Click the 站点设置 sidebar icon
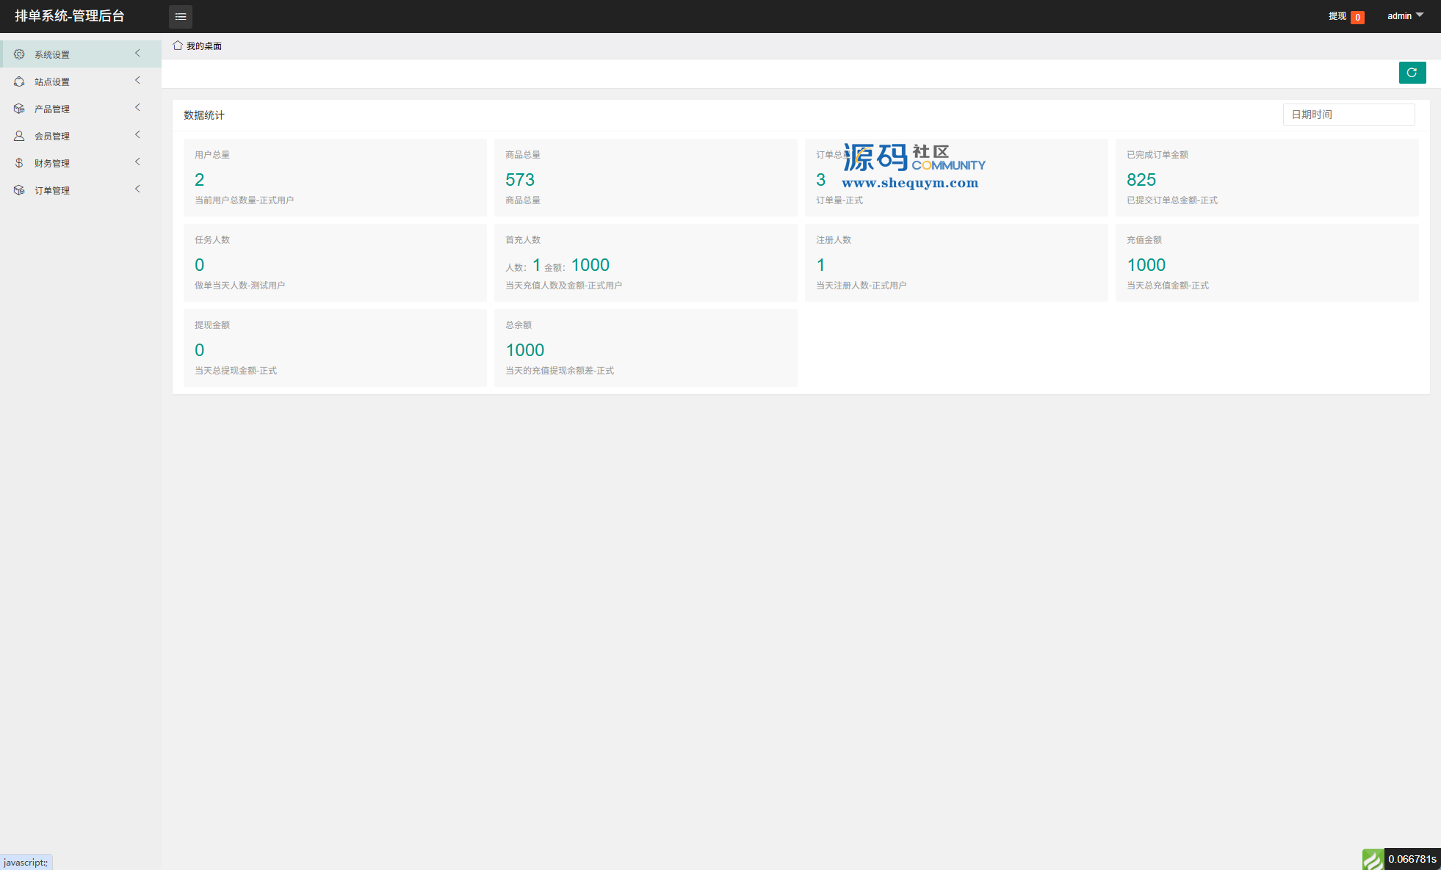 pos(19,81)
